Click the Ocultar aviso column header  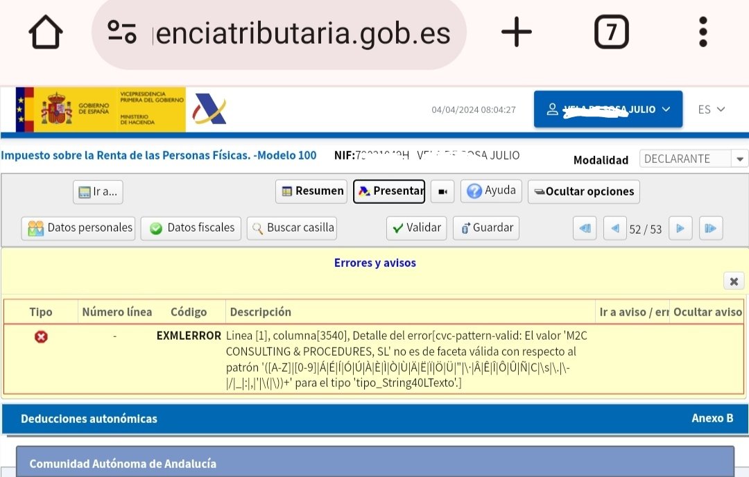pos(707,312)
